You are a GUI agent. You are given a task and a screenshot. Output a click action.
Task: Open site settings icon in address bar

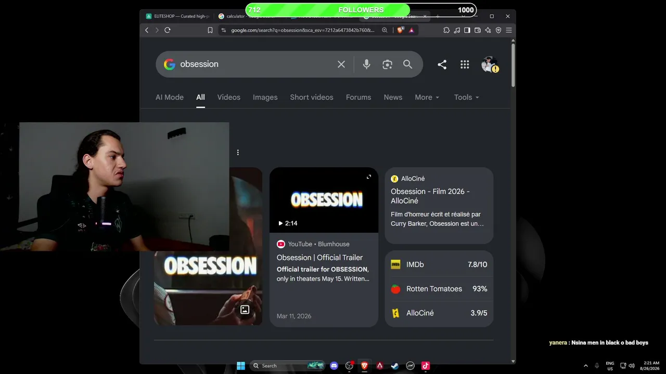click(224, 30)
